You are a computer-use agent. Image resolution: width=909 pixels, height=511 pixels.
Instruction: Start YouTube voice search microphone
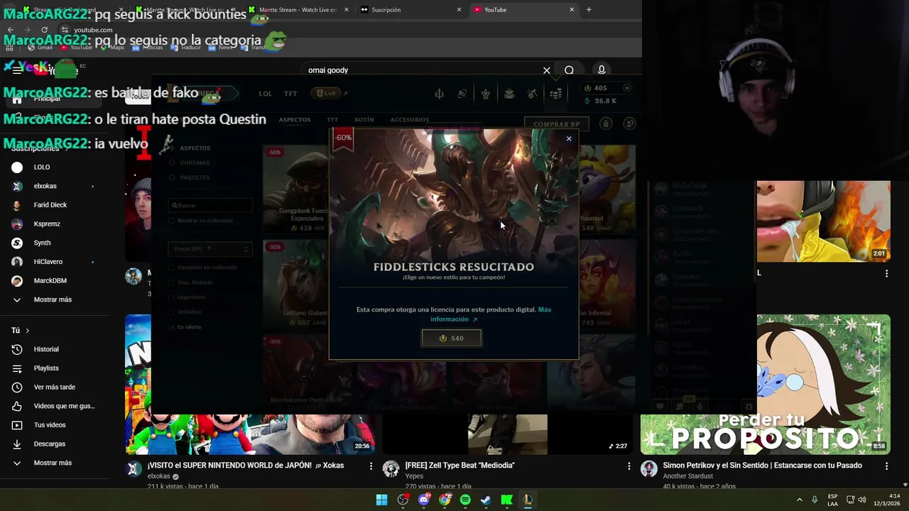click(602, 70)
